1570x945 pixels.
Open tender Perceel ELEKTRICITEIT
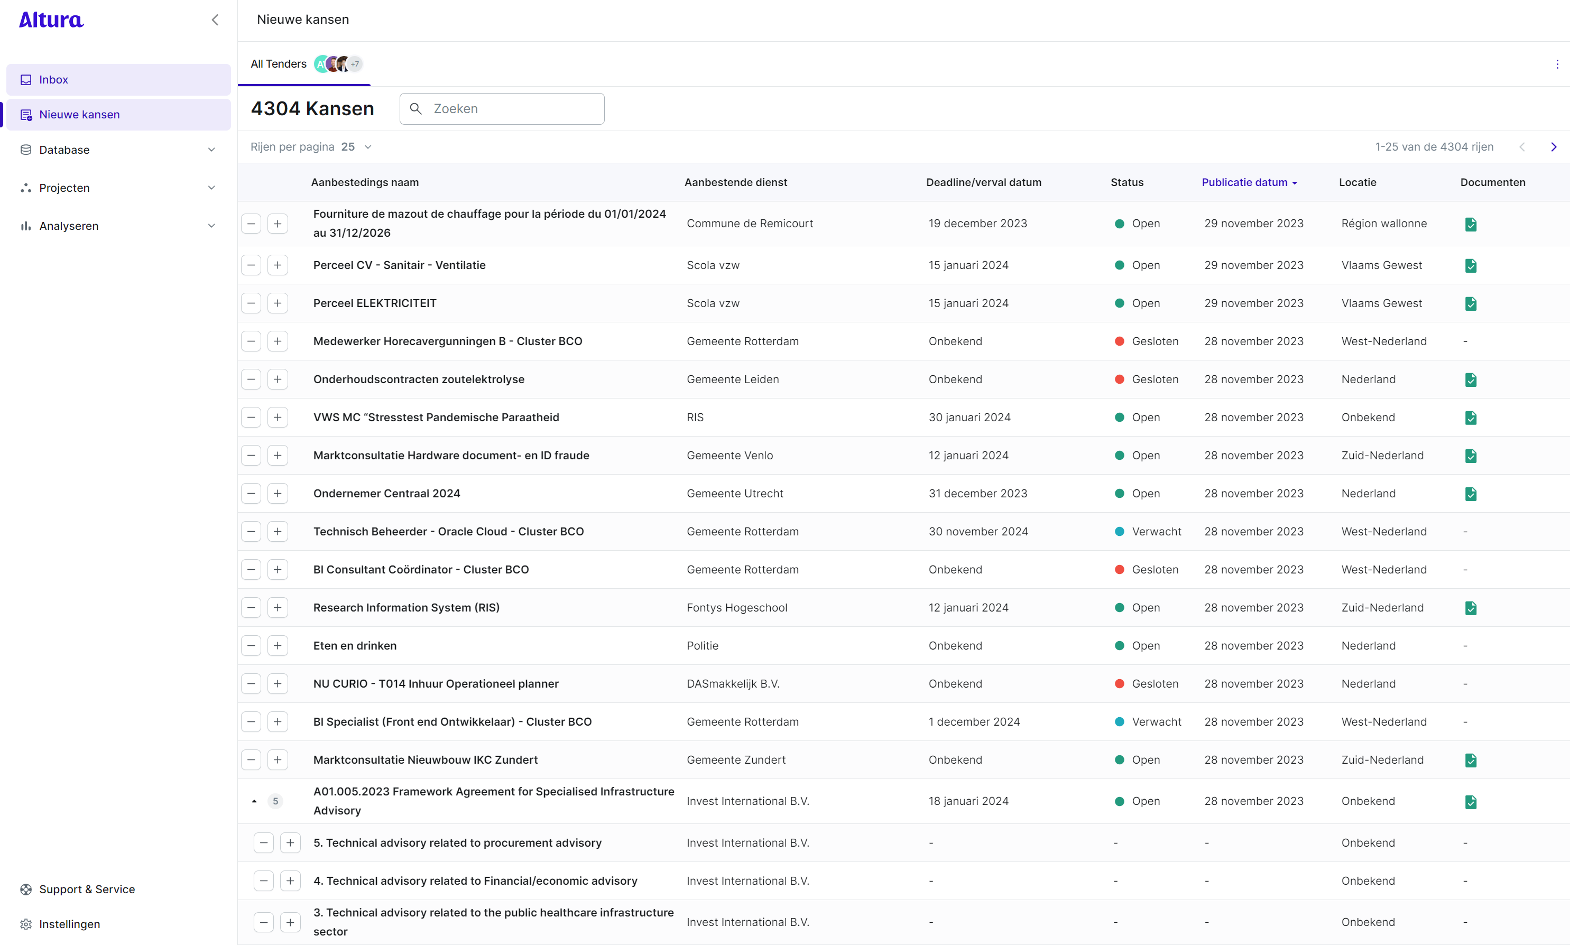[374, 303]
